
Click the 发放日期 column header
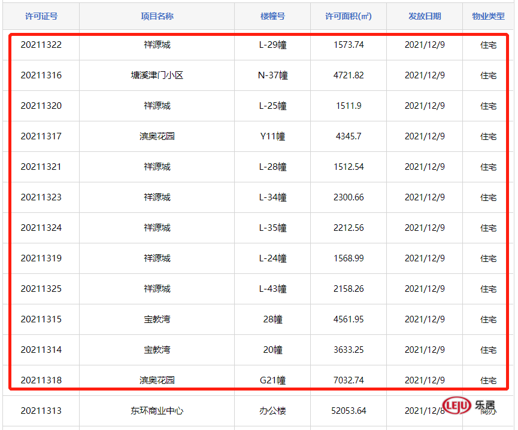[425, 16]
